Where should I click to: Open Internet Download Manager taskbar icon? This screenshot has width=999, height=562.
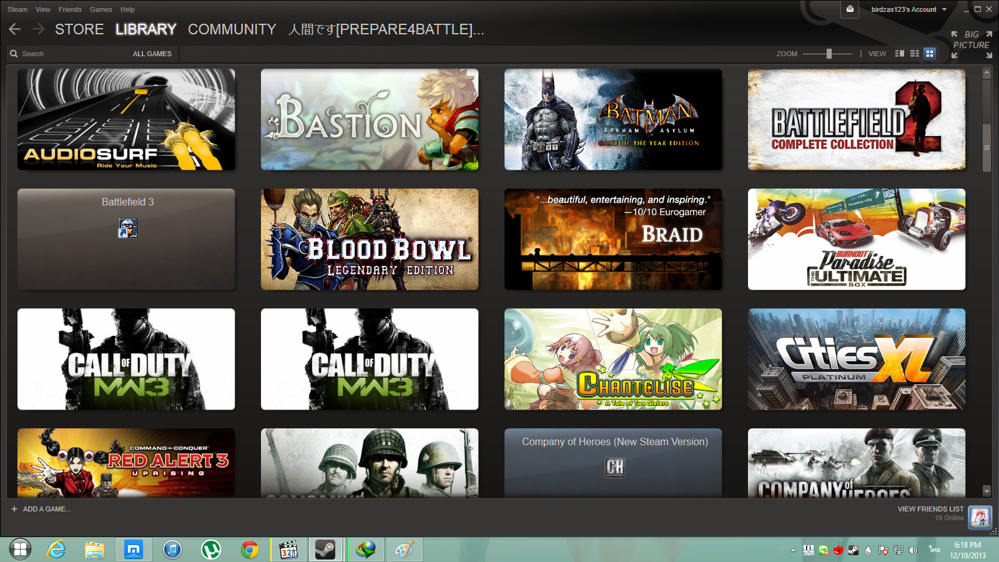coord(366,550)
